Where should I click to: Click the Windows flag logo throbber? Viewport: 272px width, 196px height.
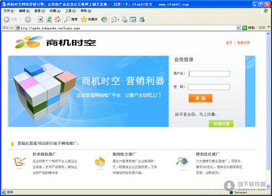[266, 11]
